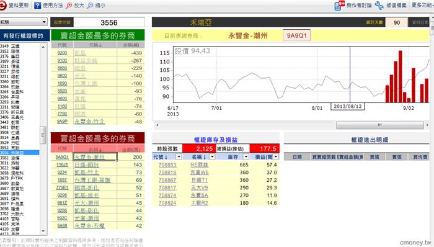
Task: Select the 永豐金-潮州 cell in buy table
Action: [95, 157]
